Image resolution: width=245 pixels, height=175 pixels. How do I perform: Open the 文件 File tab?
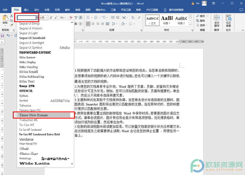pyautogui.click(x=5, y=10)
